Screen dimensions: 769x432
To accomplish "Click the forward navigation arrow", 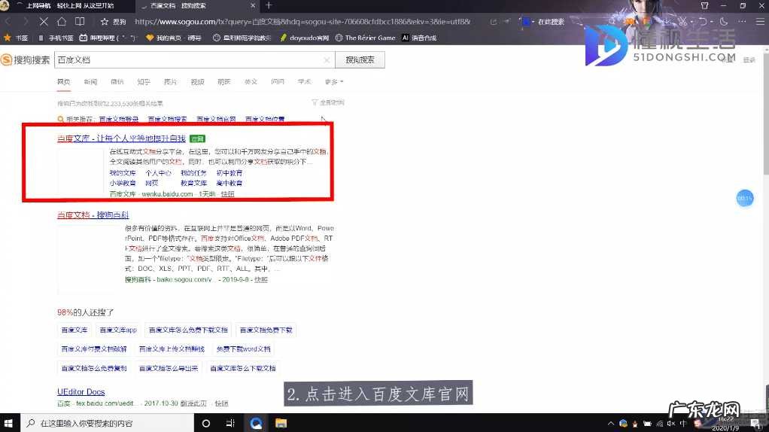I will [x=25, y=22].
